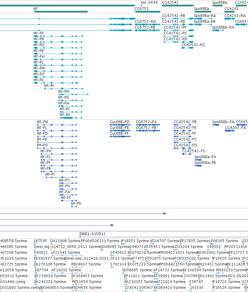The width and height of the screenshot is (248, 292).
Task: Select the Spn88Eb-PA protein feature
Action: (216, 125)
